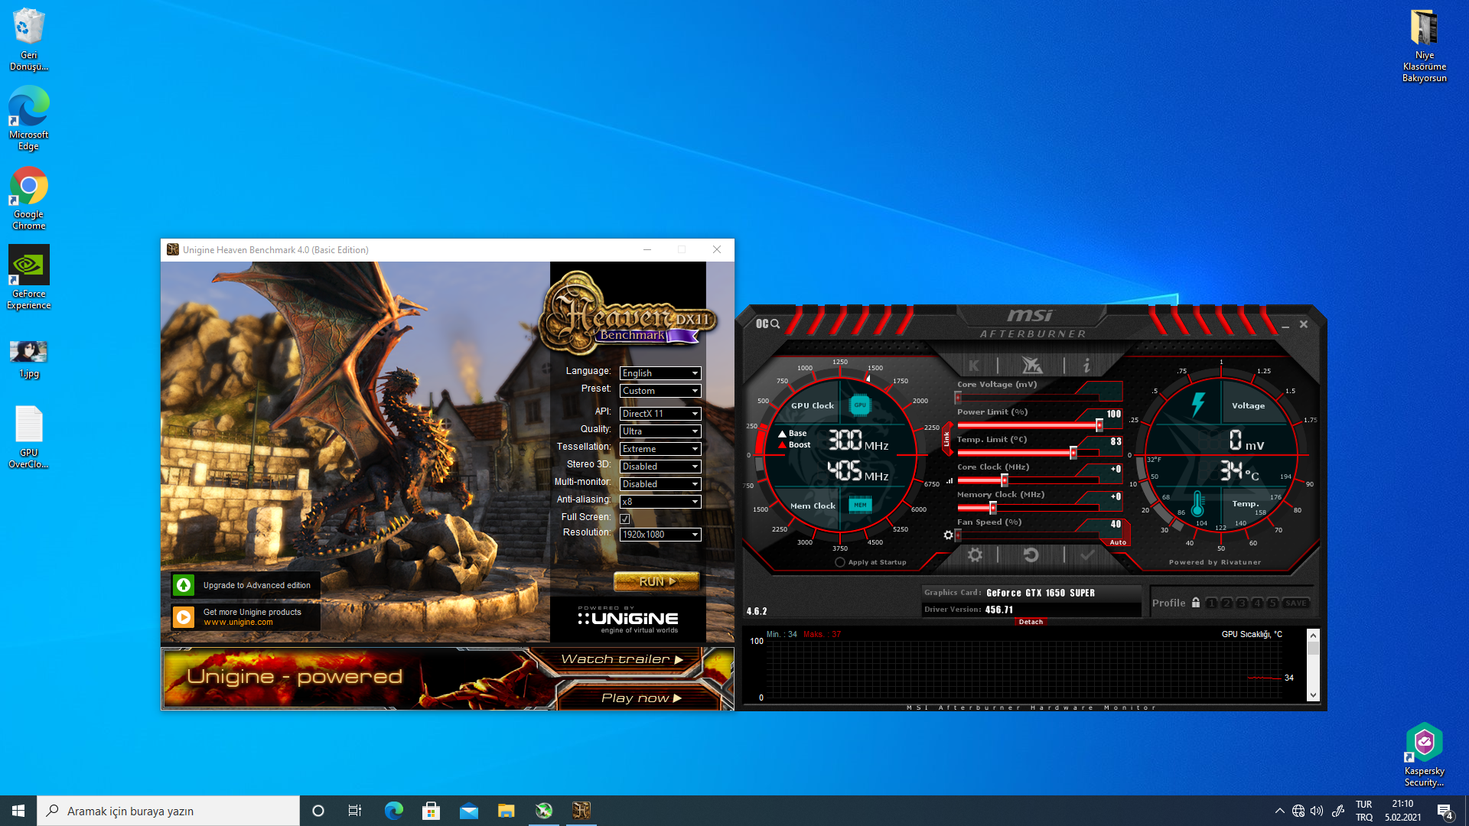The width and height of the screenshot is (1469, 826).
Task: Click the core clock curve editor icon
Action: (x=949, y=481)
